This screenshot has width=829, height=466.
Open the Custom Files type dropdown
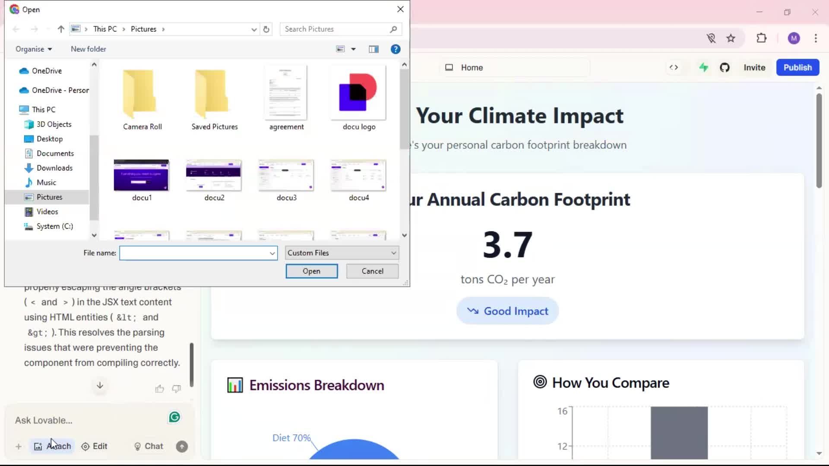point(342,253)
